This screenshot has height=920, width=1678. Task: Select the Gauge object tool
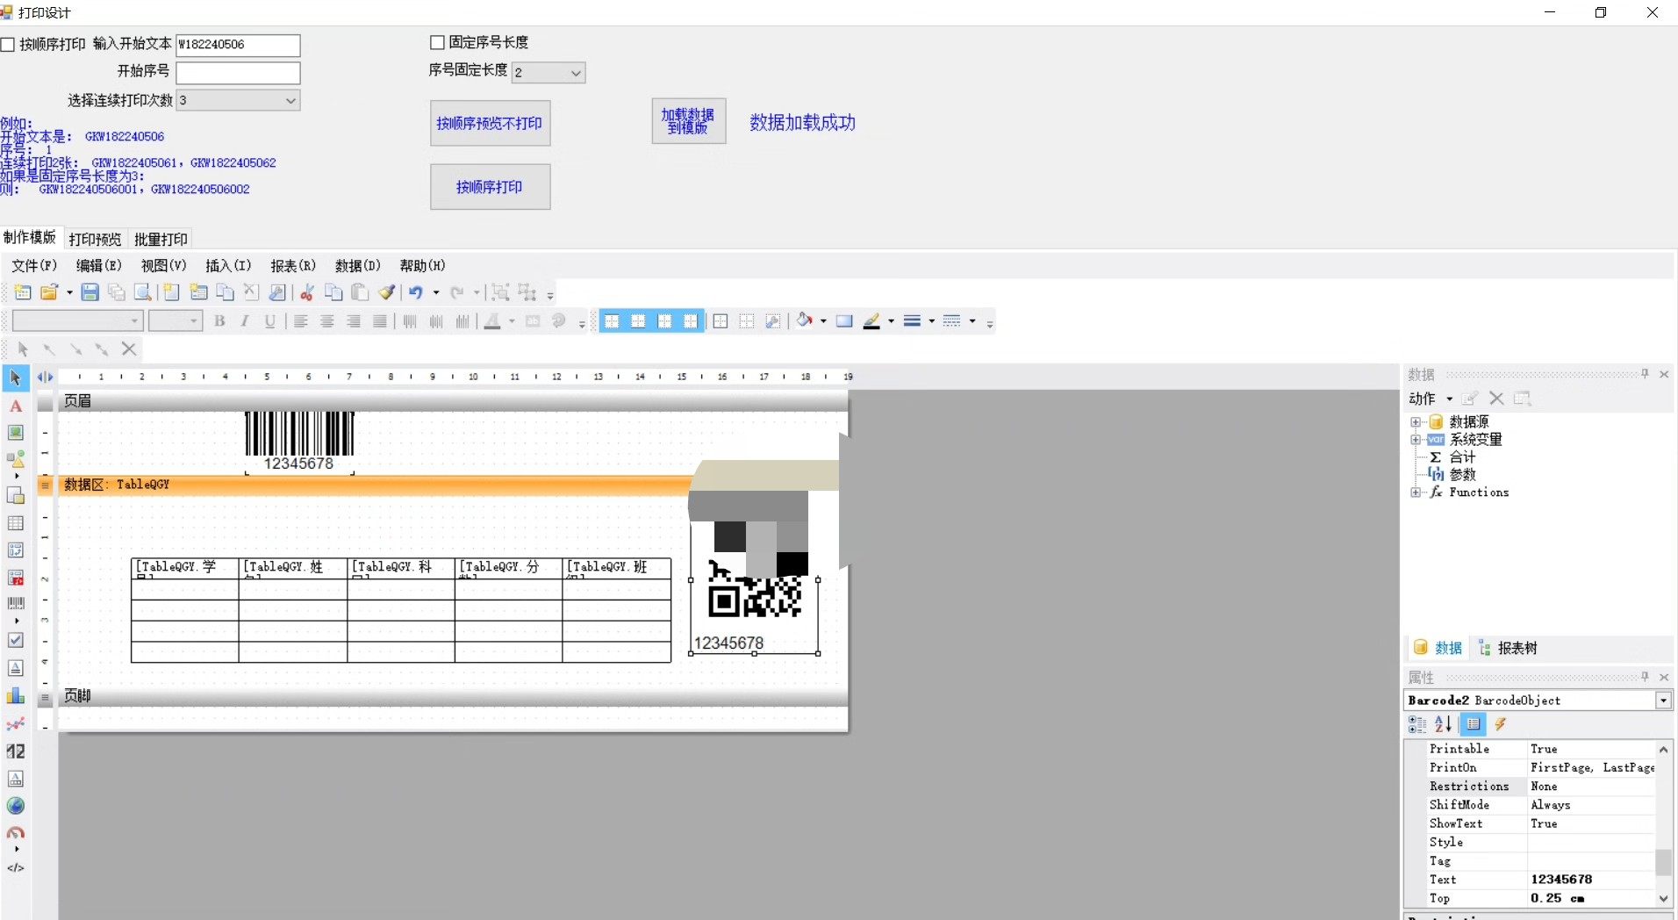point(16,832)
